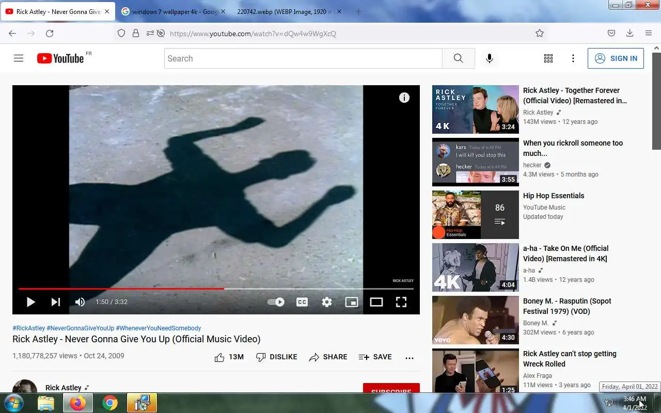Close the 220742.webp tab
Viewport: 661px width, 413px height.
[x=339, y=11]
